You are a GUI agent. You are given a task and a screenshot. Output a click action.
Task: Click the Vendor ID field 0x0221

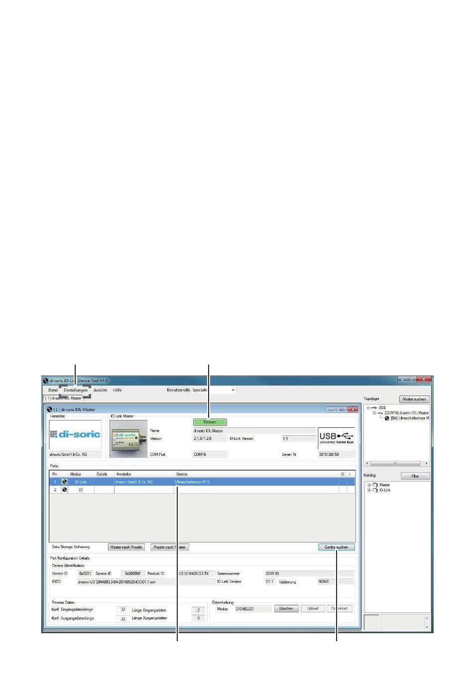(85, 573)
